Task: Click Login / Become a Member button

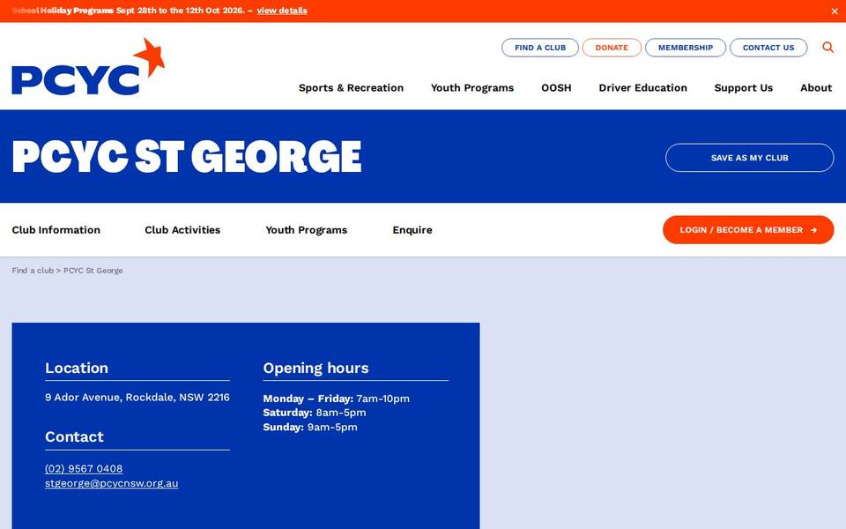Action: [748, 230]
